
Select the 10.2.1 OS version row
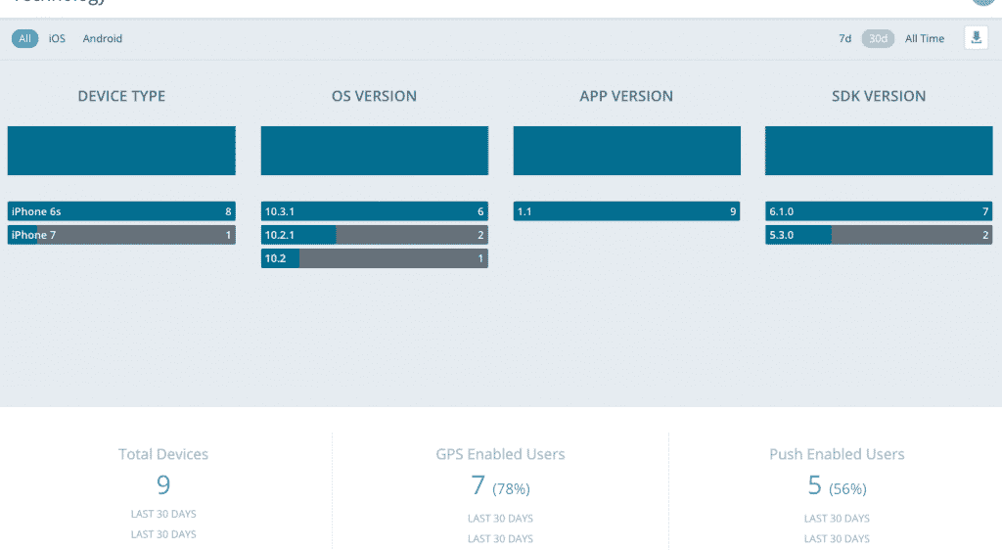pos(374,235)
